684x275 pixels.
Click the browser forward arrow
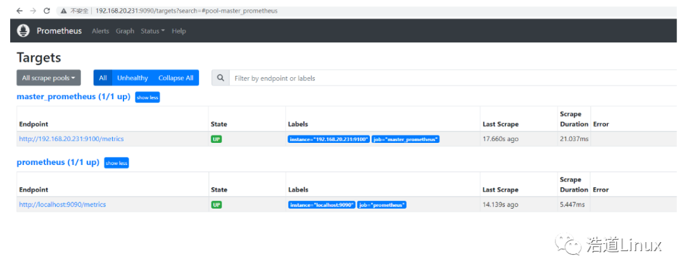(33, 11)
